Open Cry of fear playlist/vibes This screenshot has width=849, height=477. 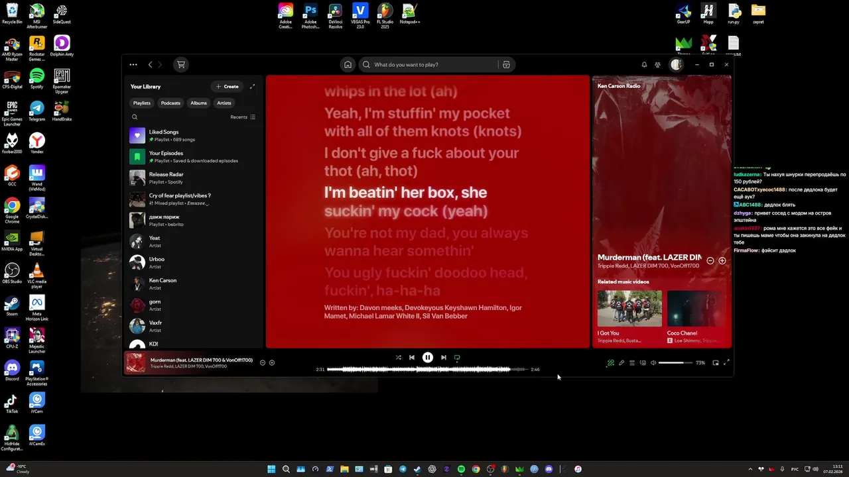[194, 199]
